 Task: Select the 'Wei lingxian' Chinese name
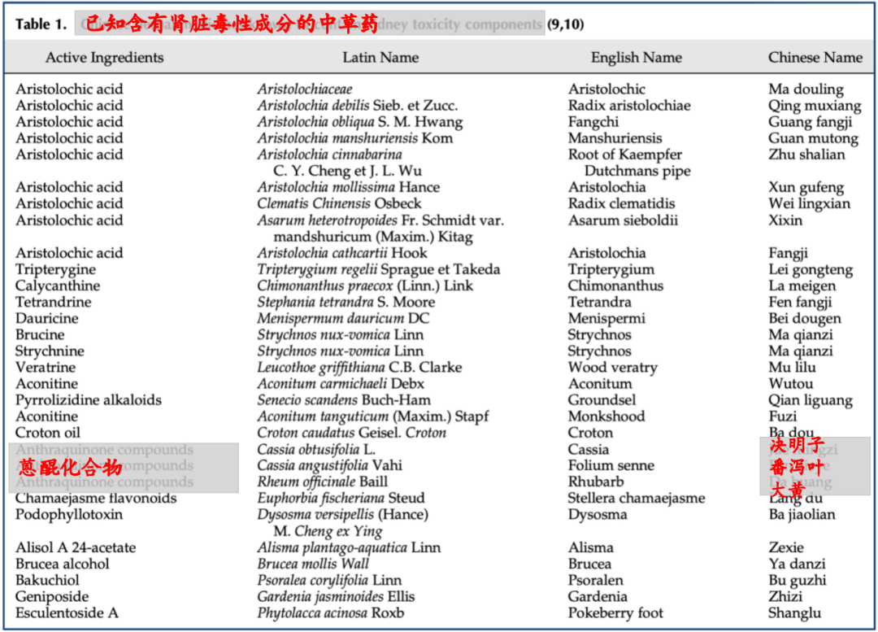(x=809, y=203)
